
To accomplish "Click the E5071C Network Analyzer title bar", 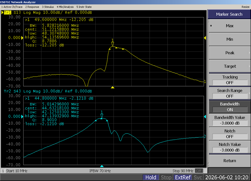I will point(125,2).
